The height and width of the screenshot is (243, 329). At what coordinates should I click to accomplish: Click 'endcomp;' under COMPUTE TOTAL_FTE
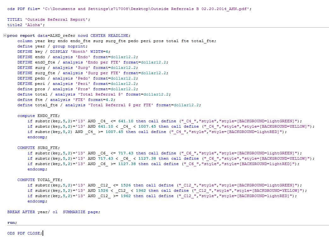pyautogui.click(x=38, y=201)
